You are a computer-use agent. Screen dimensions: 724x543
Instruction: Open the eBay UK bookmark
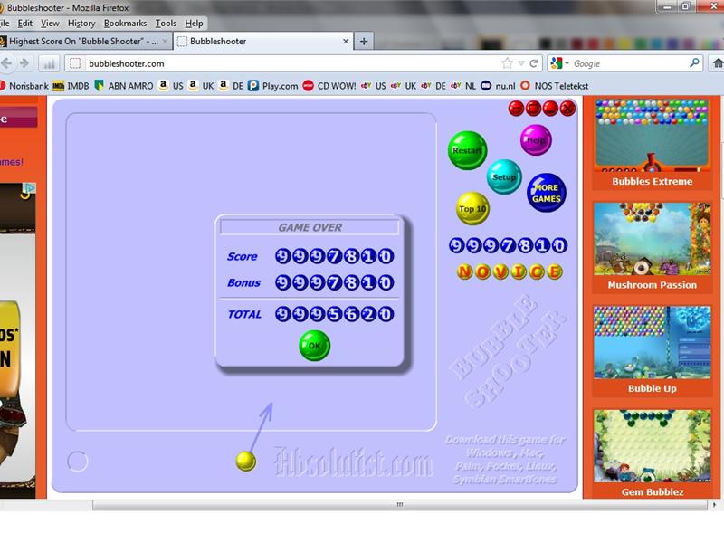click(x=403, y=86)
